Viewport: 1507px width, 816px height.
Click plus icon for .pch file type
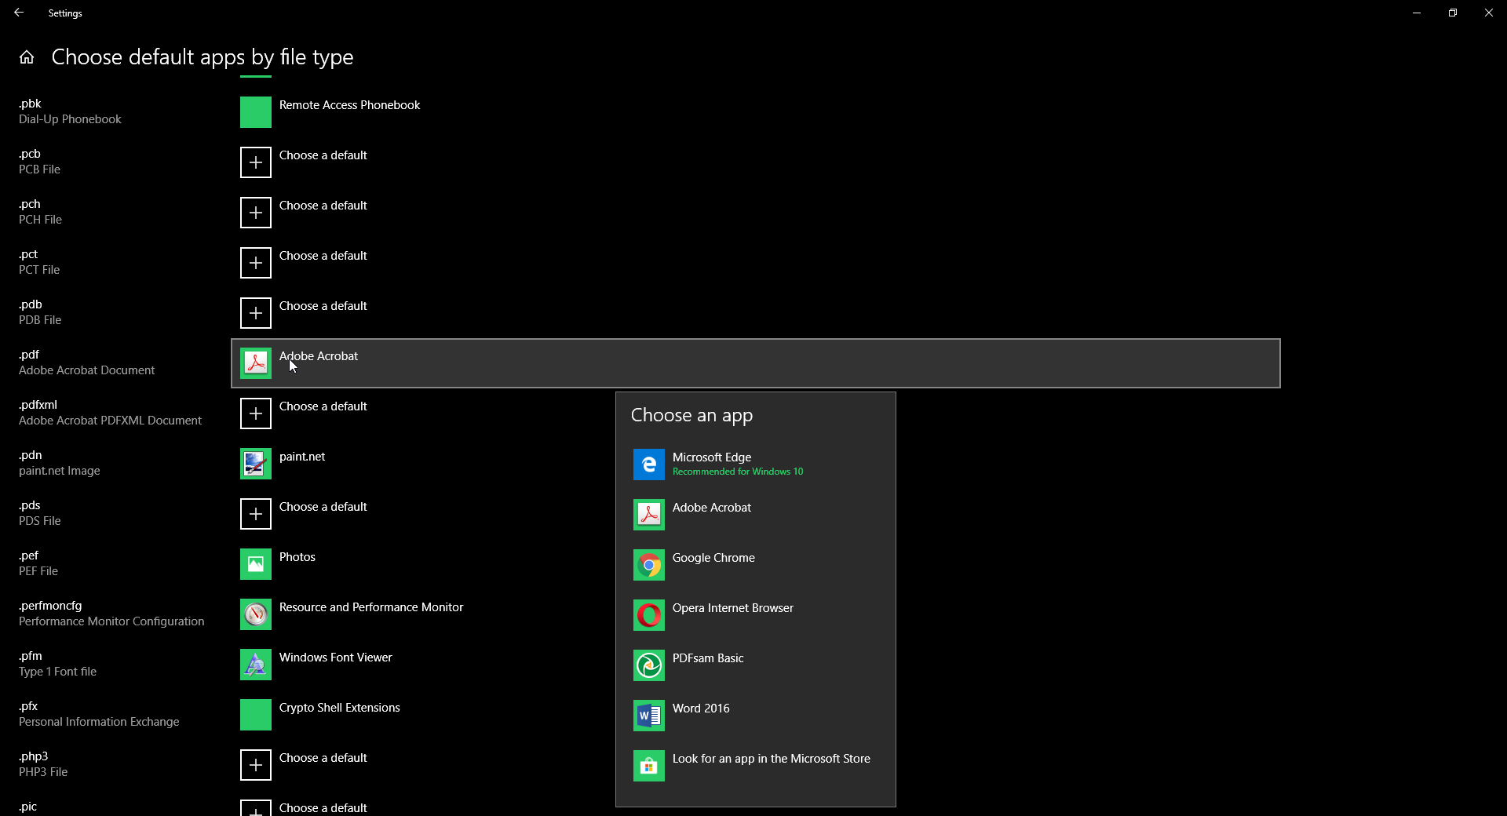click(255, 213)
